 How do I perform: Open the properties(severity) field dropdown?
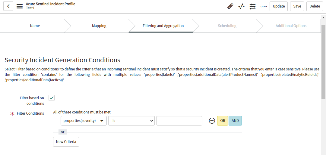pos(84,121)
